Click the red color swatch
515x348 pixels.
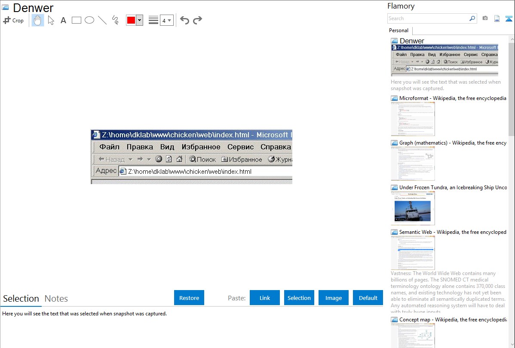131,20
